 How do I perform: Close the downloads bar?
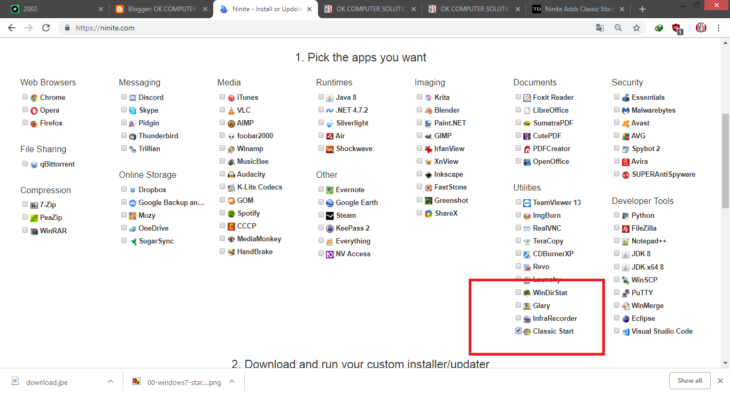(x=720, y=381)
